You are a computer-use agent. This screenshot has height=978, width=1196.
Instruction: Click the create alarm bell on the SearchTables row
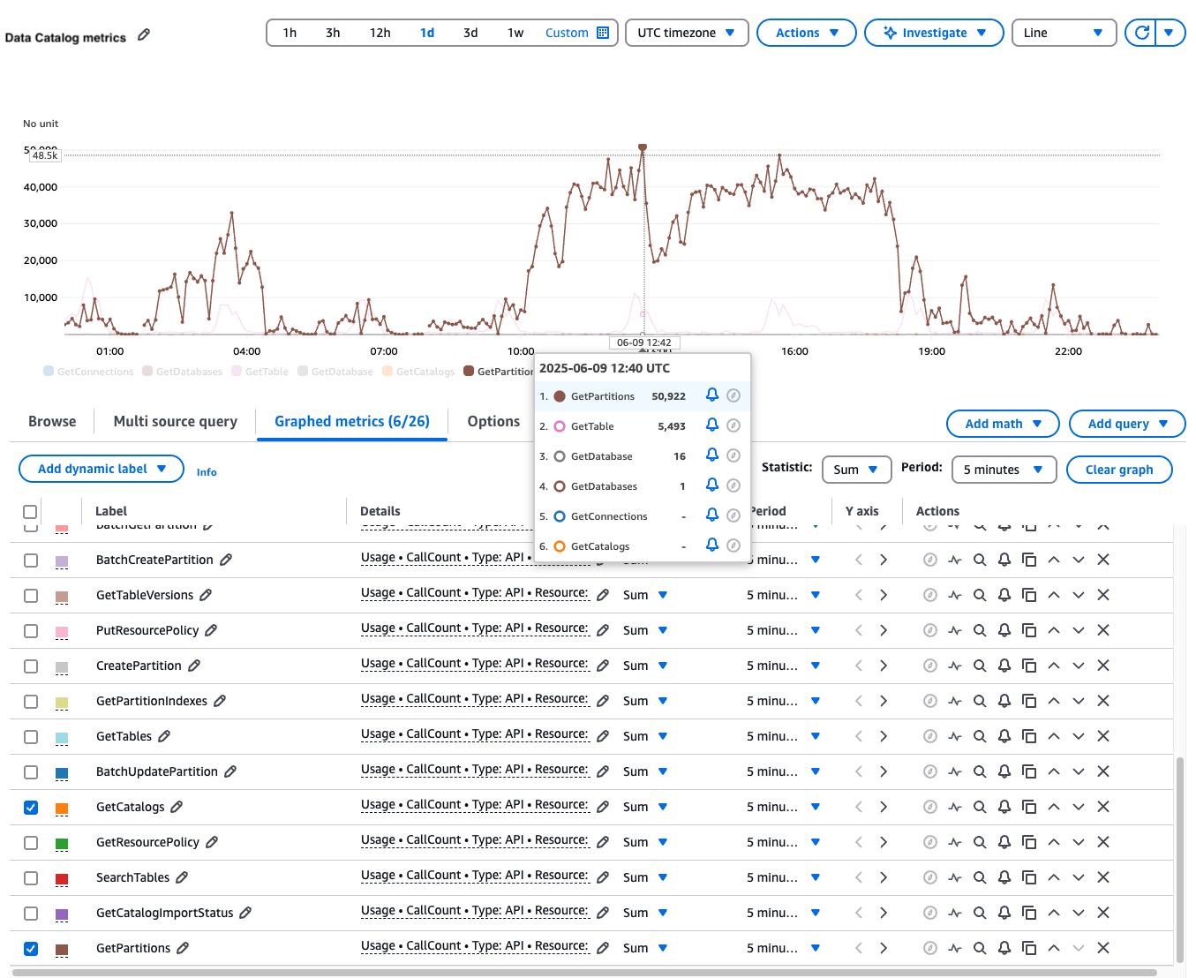(1004, 877)
